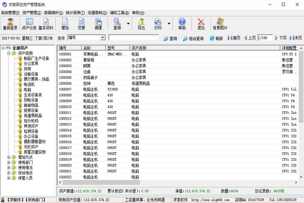Open the 辅助工具(B) menu
The width and height of the screenshot is (304, 203).
pos(119,13)
